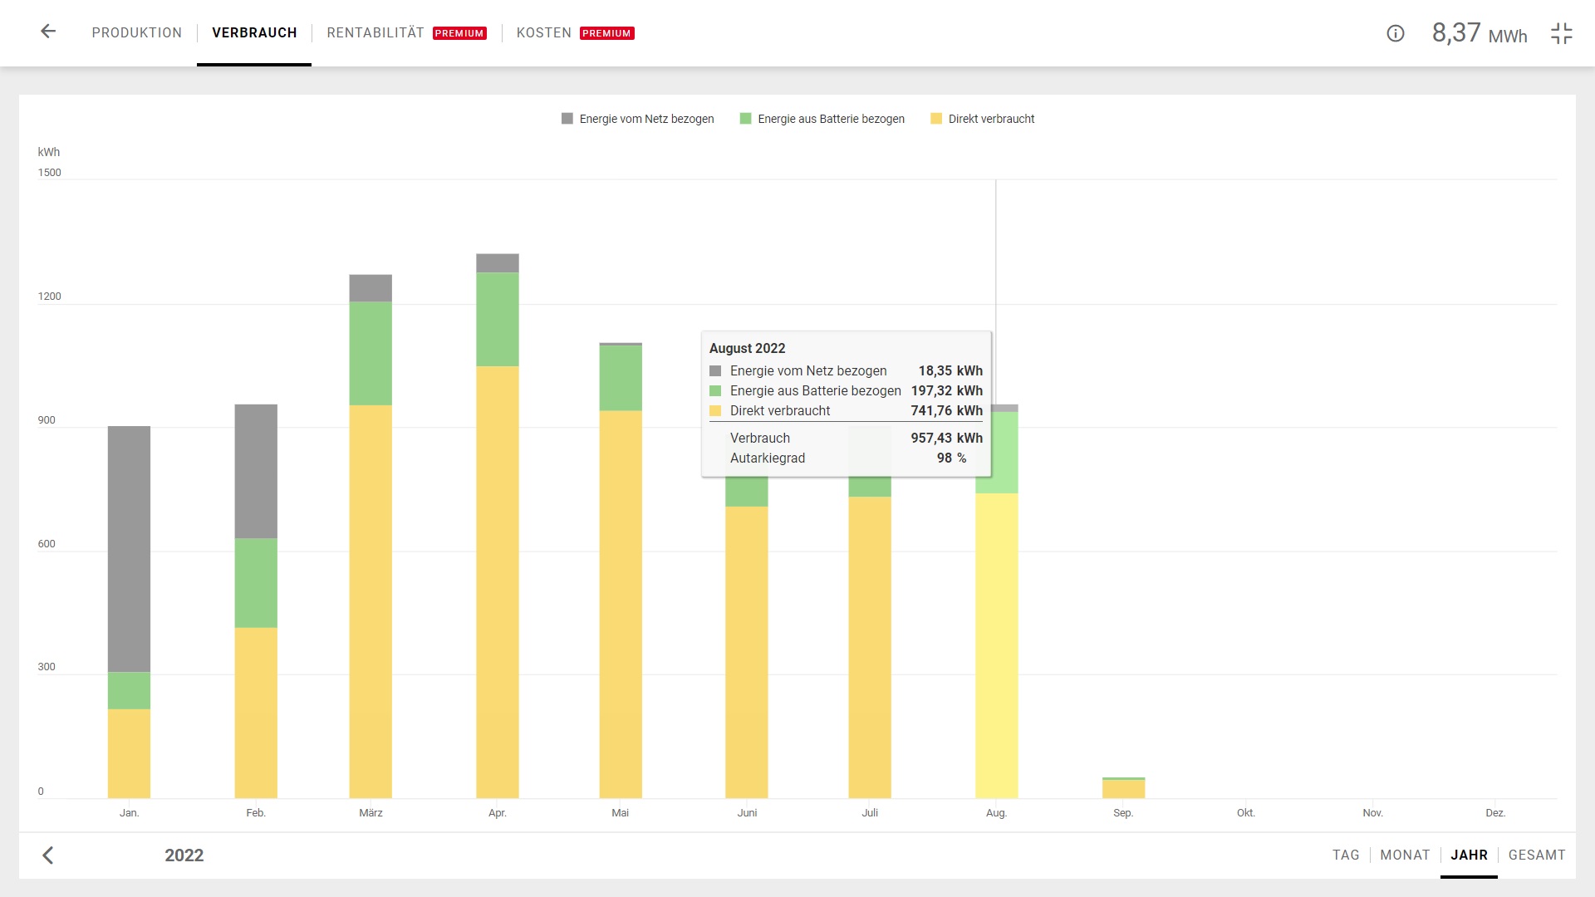Select the MONAT time range
The image size is (1595, 897).
coord(1405,855)
